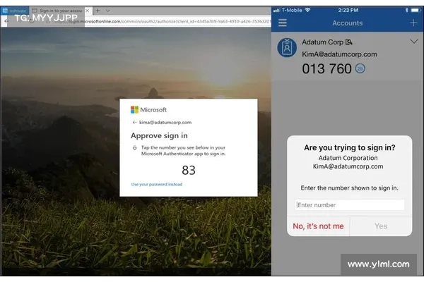
Task: Tap Enter the number shown to sign in text
Action: [x=349, y=188]
